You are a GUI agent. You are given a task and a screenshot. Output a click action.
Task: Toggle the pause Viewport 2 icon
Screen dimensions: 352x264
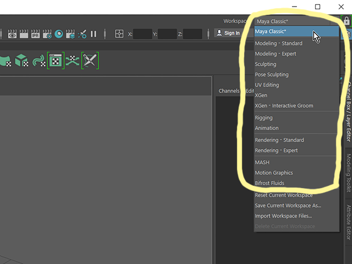94,34
